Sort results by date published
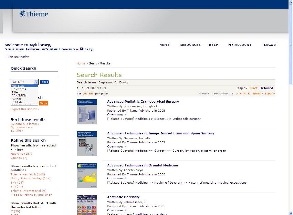 pos(25,124)
